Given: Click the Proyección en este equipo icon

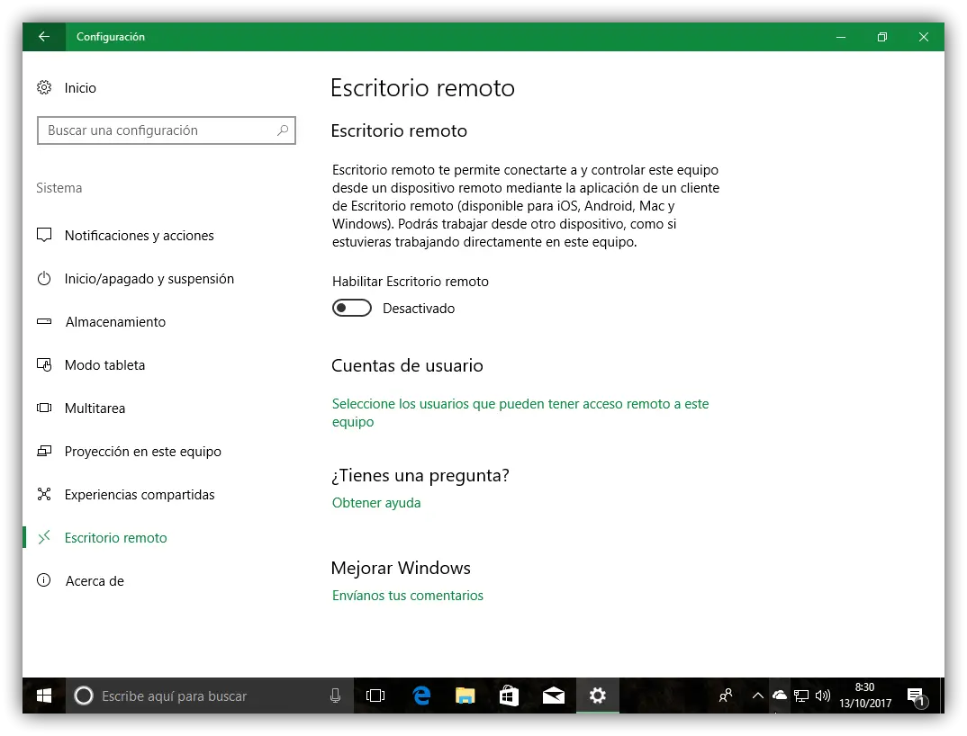Looking at the screenshot, I should coord(44,451).
